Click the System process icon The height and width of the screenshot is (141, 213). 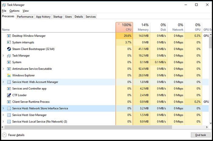[9, 62]
